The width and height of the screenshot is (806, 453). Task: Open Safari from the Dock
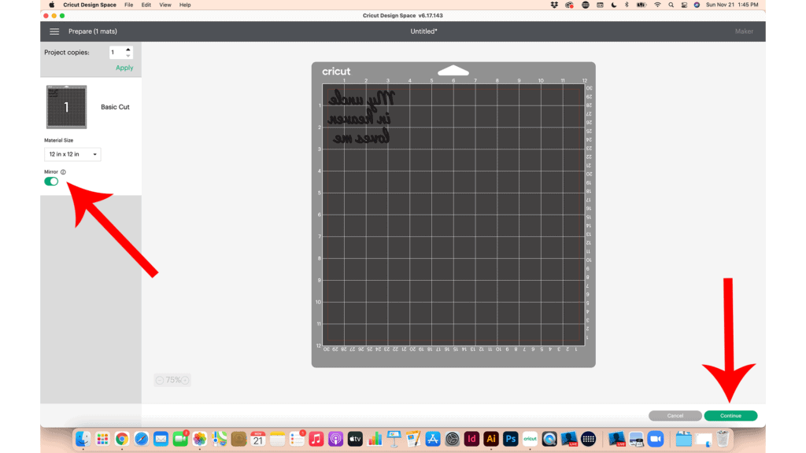[x=142, y=439]
